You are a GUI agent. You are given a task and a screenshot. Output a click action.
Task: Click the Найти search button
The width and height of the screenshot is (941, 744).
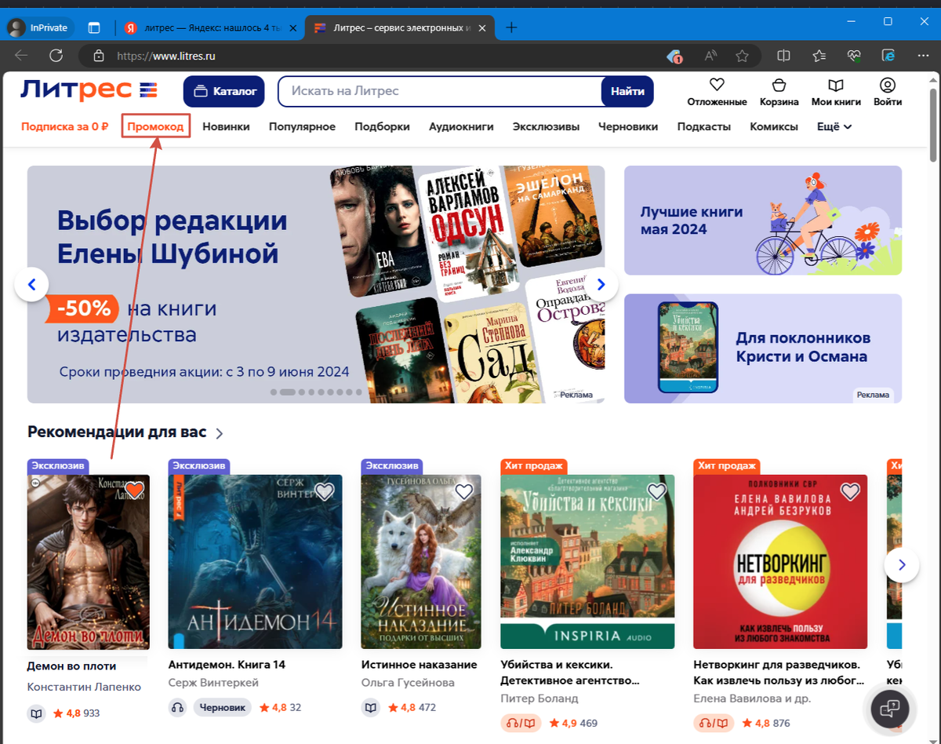coord(627,91)
